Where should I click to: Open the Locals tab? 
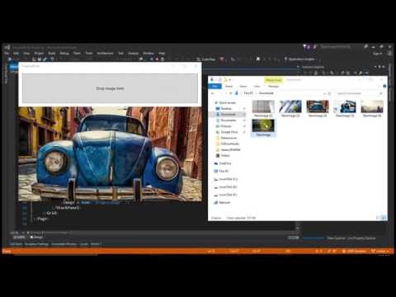[x=83, y=244]
